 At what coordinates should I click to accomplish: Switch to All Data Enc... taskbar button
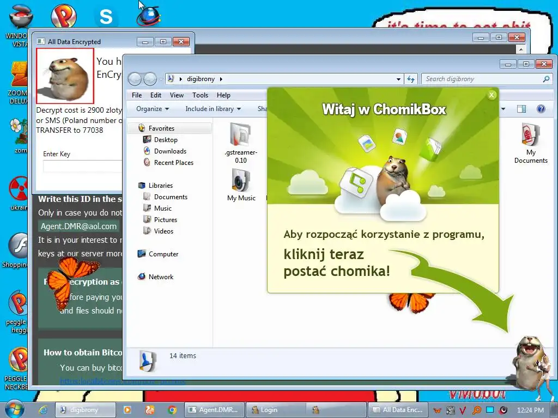point(398,410)
